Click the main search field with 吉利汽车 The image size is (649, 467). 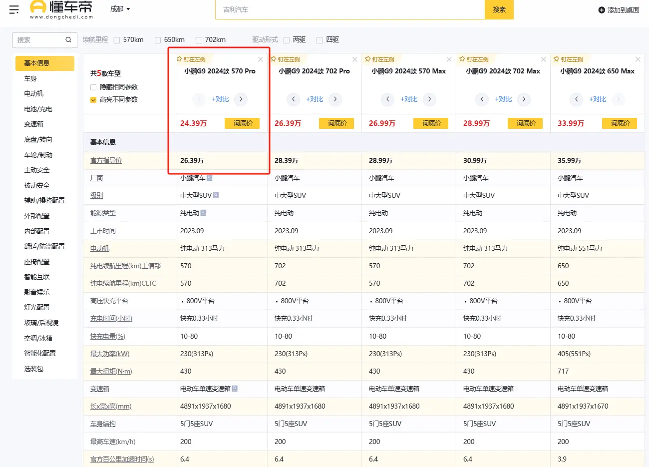[x=350, y=9]
